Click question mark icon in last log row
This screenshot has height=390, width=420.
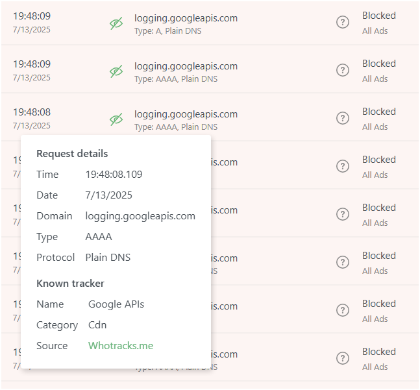point(342,358)
